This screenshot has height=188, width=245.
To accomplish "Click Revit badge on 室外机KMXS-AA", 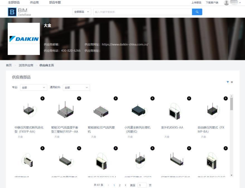I will (189, 98).
